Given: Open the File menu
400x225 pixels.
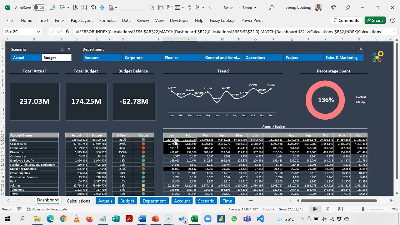Looking at the screenshot, I should [10, 20].
